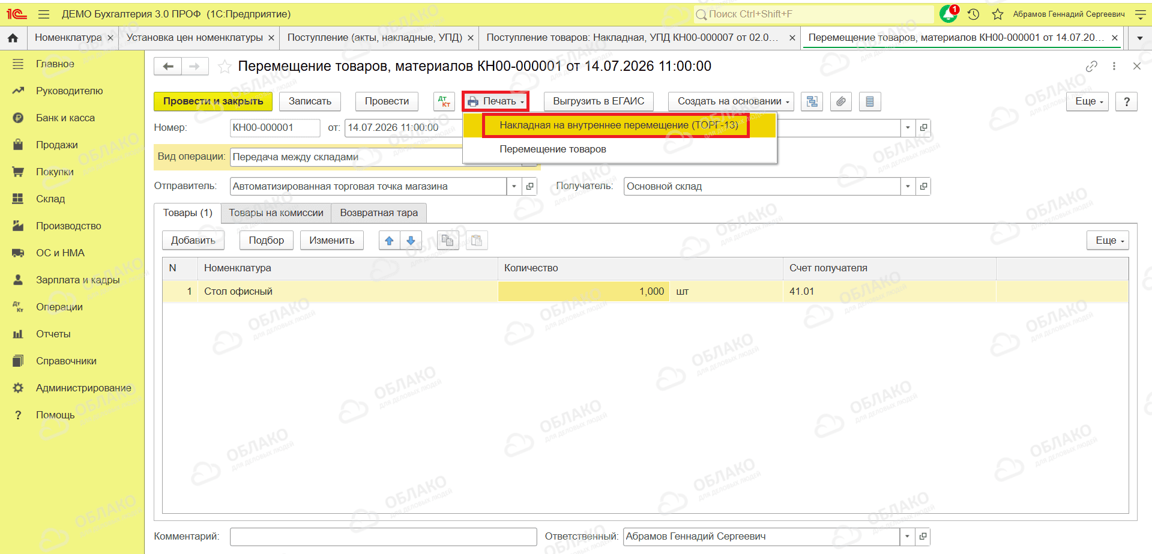Go to the home page icon
1152x554 pixels.
pyautogui.click(x=13, y=38)
